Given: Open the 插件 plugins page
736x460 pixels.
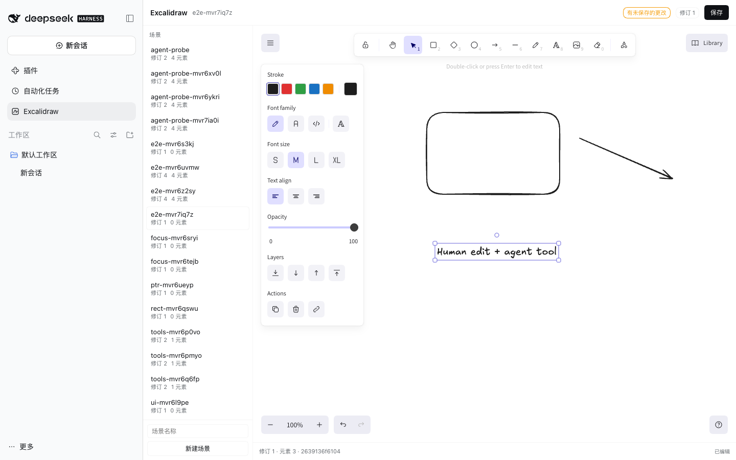Looking at the screenshot, I should point(72,71).
